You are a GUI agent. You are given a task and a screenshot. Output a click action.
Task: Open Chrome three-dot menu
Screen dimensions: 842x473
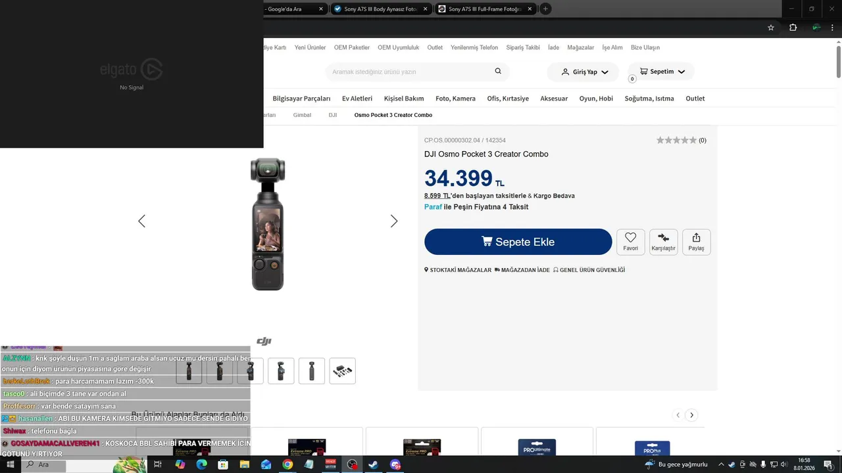[x=832, y=28]
